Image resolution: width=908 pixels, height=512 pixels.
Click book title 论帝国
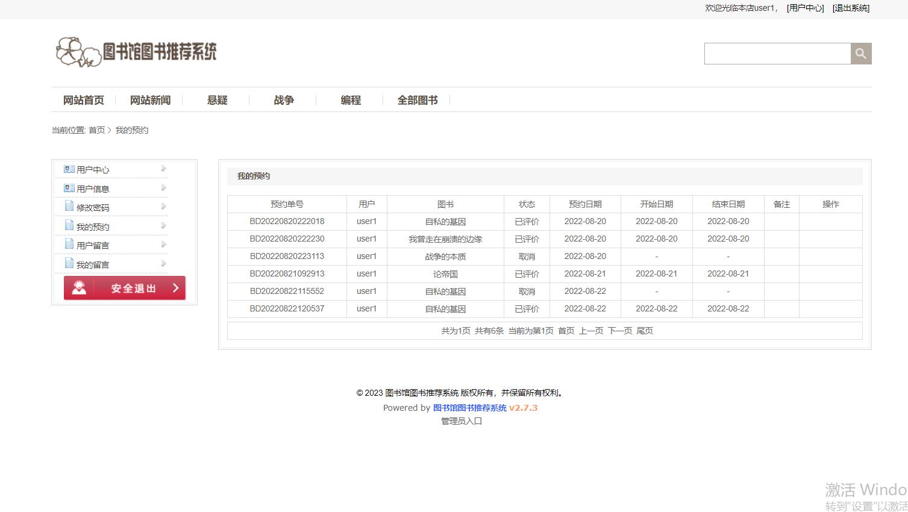pyautogui.click(x=445, y=274)
